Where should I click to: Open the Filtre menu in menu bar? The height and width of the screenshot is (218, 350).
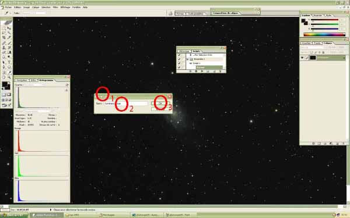(x=55, y=7)
